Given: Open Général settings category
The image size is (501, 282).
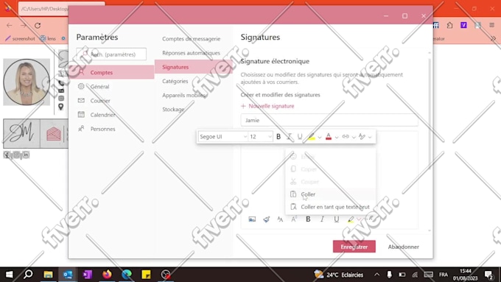Looking at the screenshot, I should click(x=112, y=87).
